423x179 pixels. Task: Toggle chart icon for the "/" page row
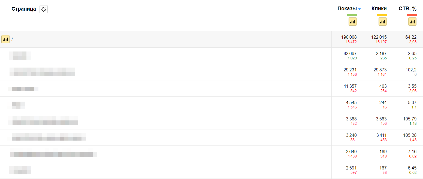[5, 39]
